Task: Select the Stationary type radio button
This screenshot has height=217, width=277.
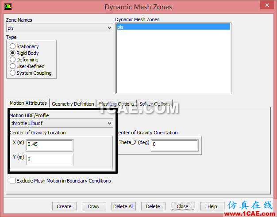Action: 12,46
